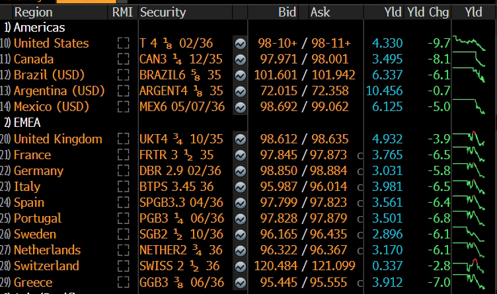Open the chart icon for PGB3 1/4 06/36
497x294 pixels.
coord(241,219)
